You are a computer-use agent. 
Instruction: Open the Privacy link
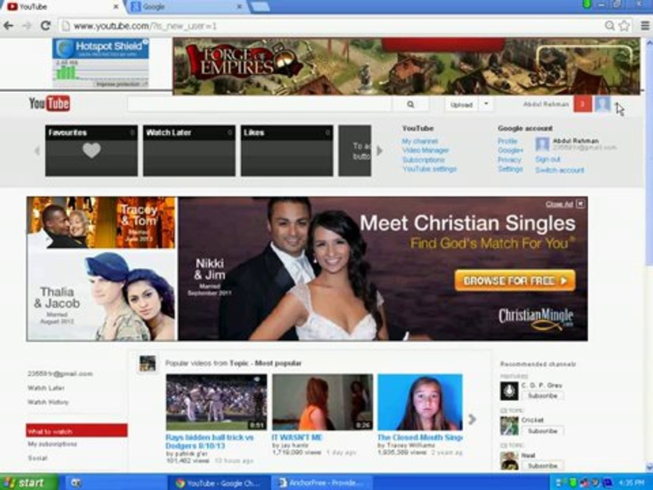point(509,159)
